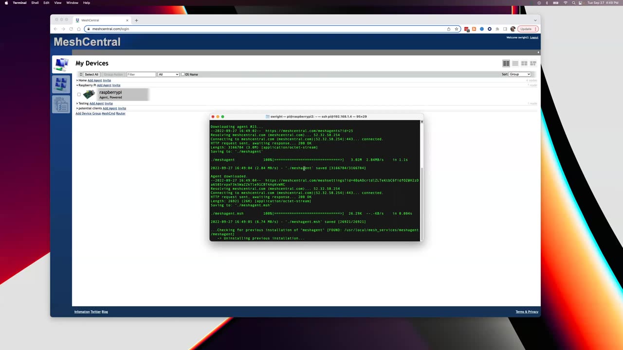Open the View menu

(x=58, y=2)
